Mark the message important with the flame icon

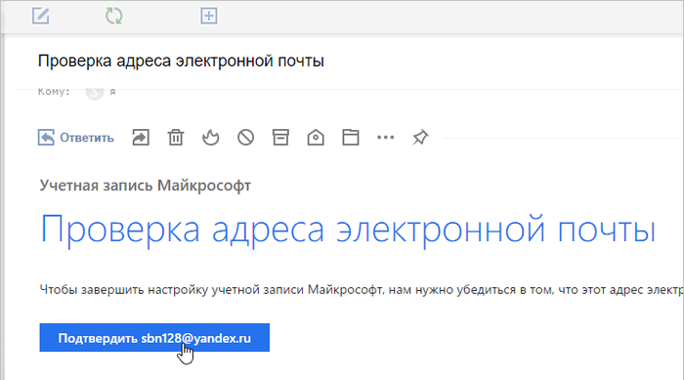(x=211, y=138)
